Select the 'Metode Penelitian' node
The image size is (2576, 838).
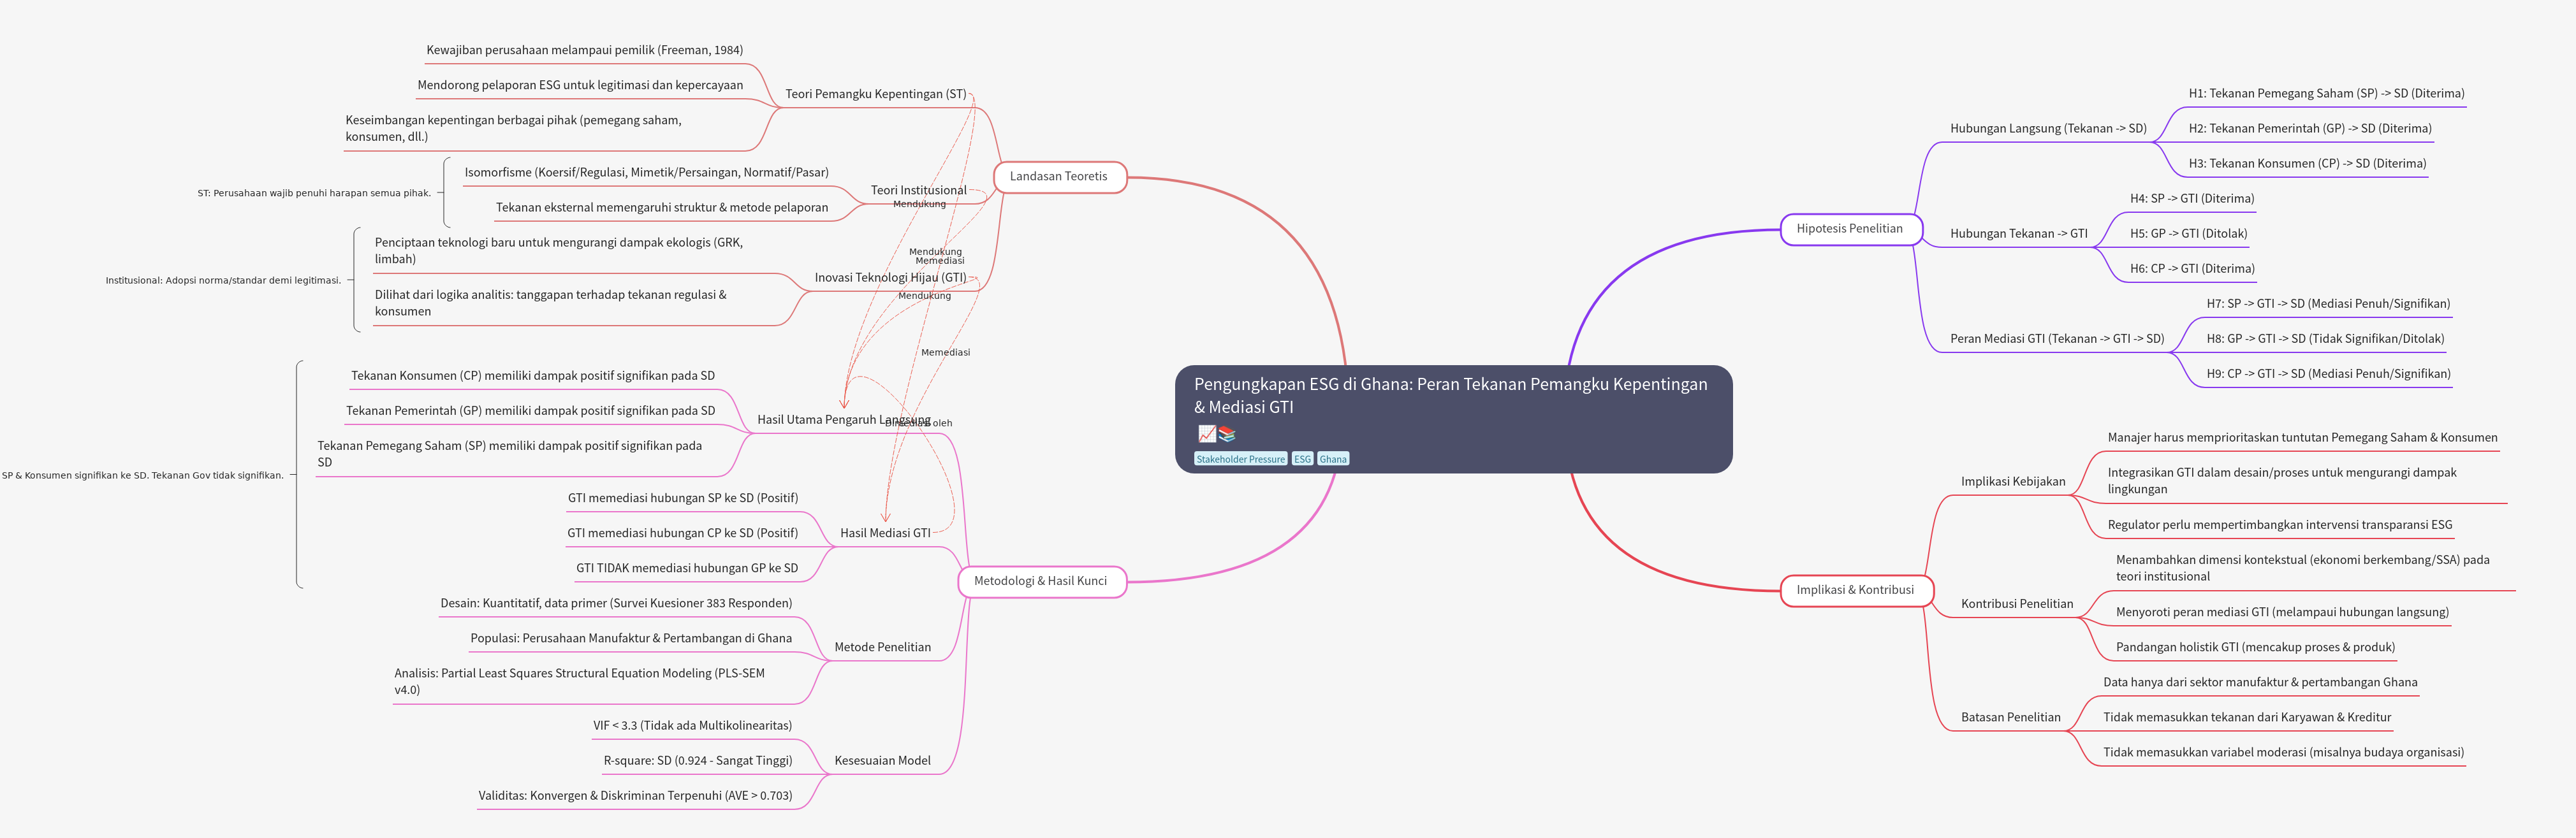(882, 647)
